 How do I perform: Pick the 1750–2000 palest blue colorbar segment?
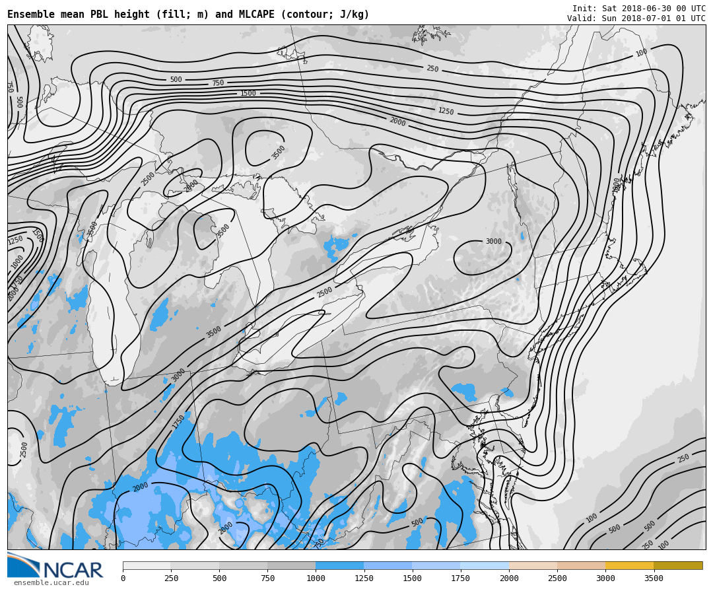485,565
